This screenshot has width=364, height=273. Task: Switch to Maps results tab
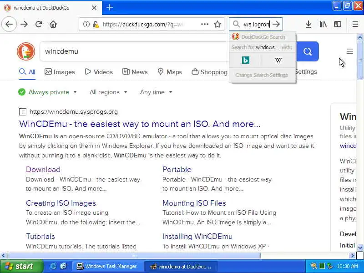169,72
